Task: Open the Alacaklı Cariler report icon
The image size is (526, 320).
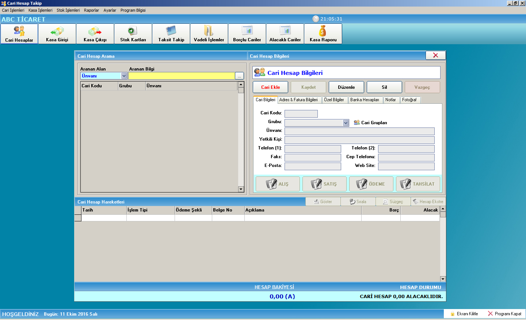Action: click(x=285, y=34)
